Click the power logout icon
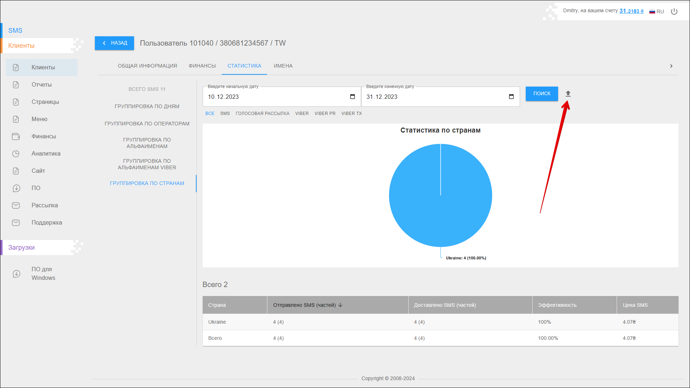 (674, 11)
